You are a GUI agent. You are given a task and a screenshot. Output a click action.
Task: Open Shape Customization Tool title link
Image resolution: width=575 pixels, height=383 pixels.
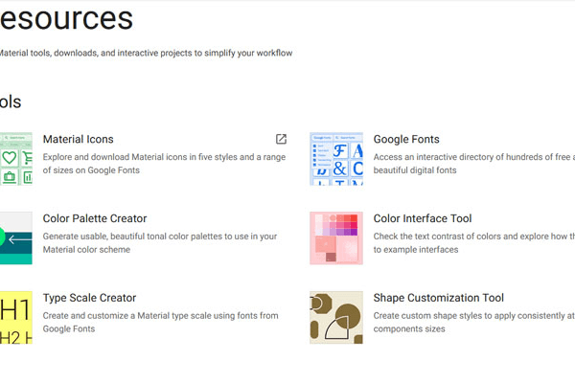439,298
